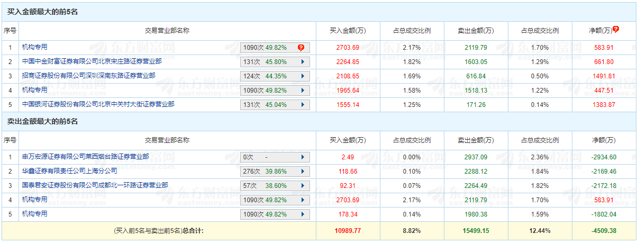Image resolution: width=638 pixels, height=243 pixels.
Task: Open 申万宏源证券莱西烟台路证券营业部 link
Action: (85, 157)
